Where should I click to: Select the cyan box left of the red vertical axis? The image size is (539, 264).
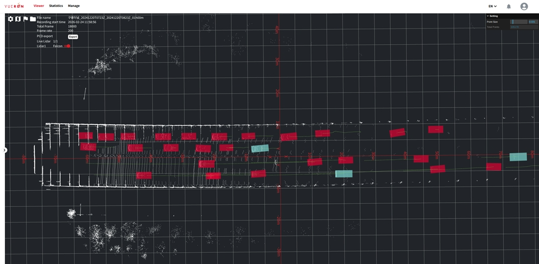coord(260,148)
